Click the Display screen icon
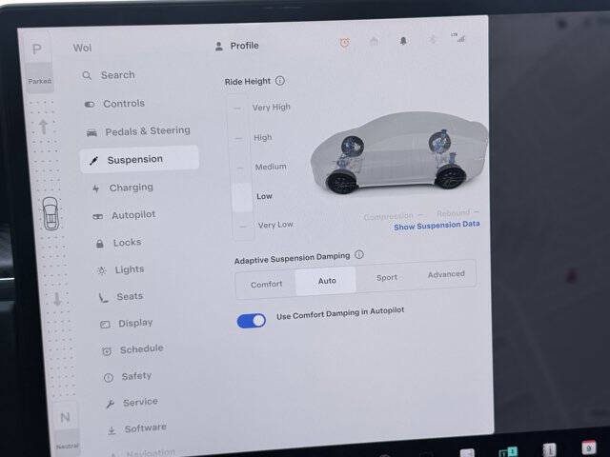 click(x=105, y=325)
